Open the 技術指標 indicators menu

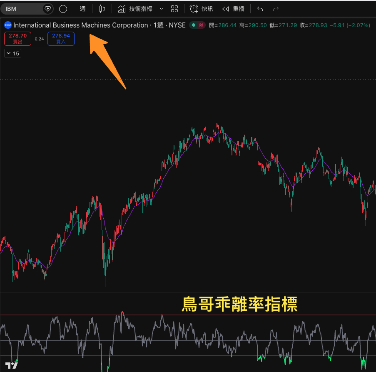(x=135, y=9)
